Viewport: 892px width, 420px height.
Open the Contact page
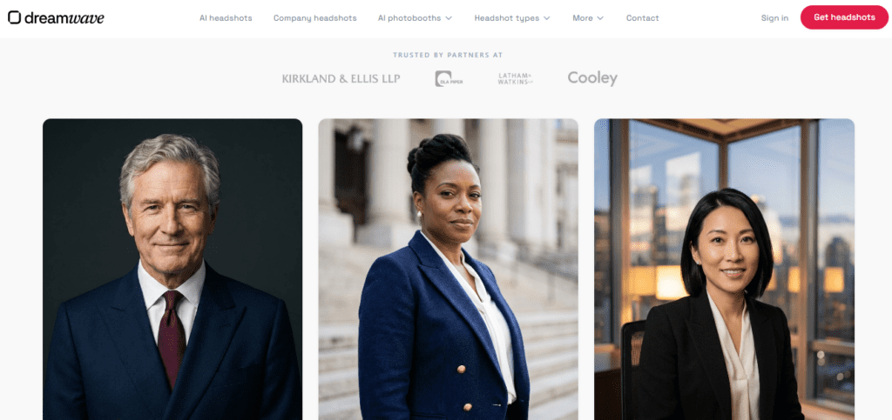point(642,18)
